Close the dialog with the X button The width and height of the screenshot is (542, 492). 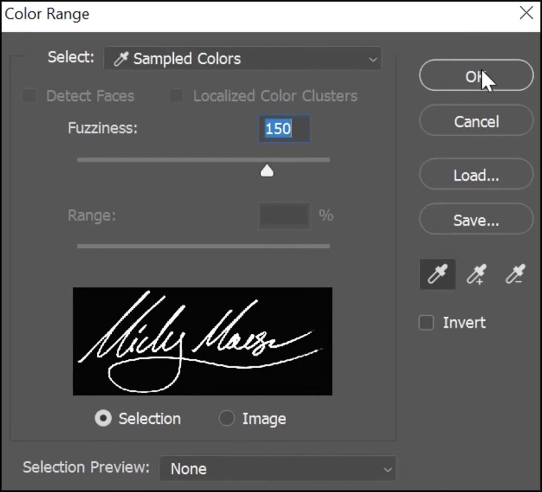point(526,13)
